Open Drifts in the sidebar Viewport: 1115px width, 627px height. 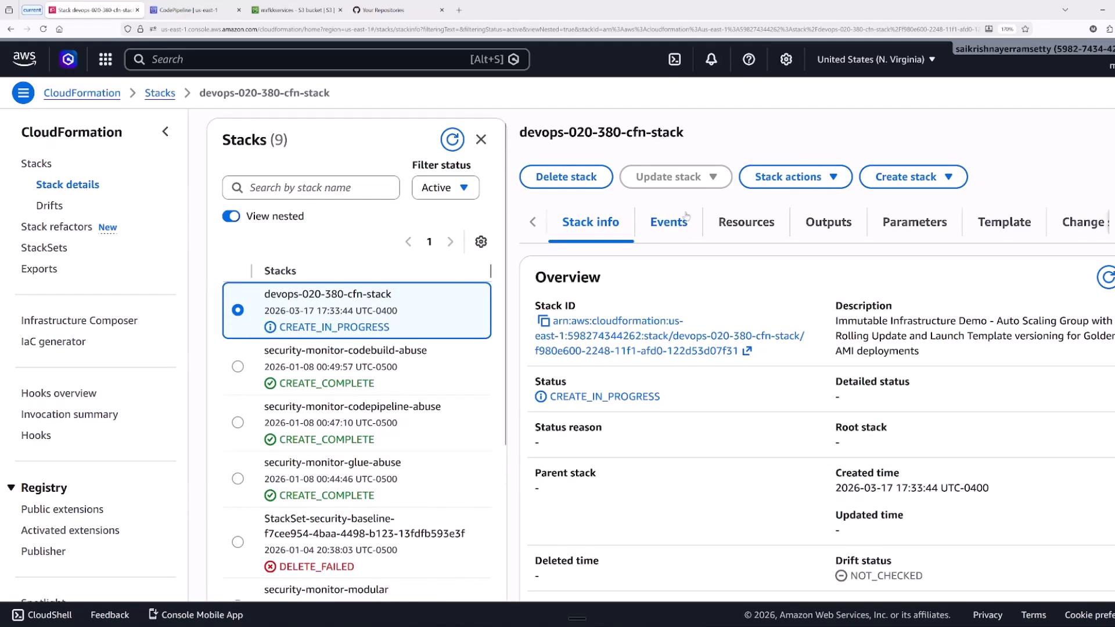click(49, 206)
